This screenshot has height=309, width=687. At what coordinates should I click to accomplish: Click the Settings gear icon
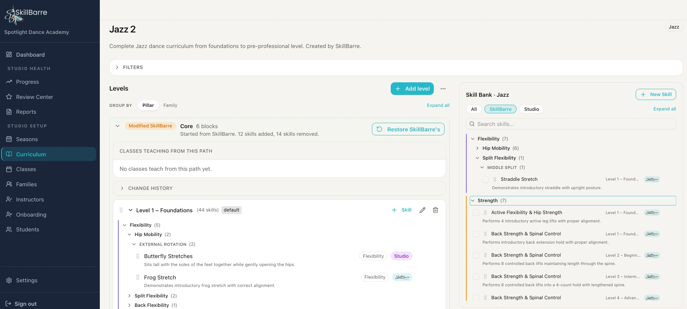coord(9,280)
